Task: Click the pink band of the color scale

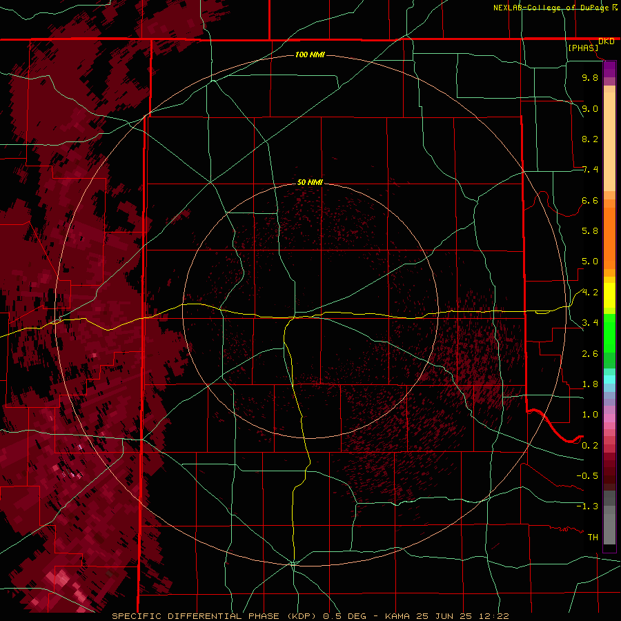Action: coord(609,418)
